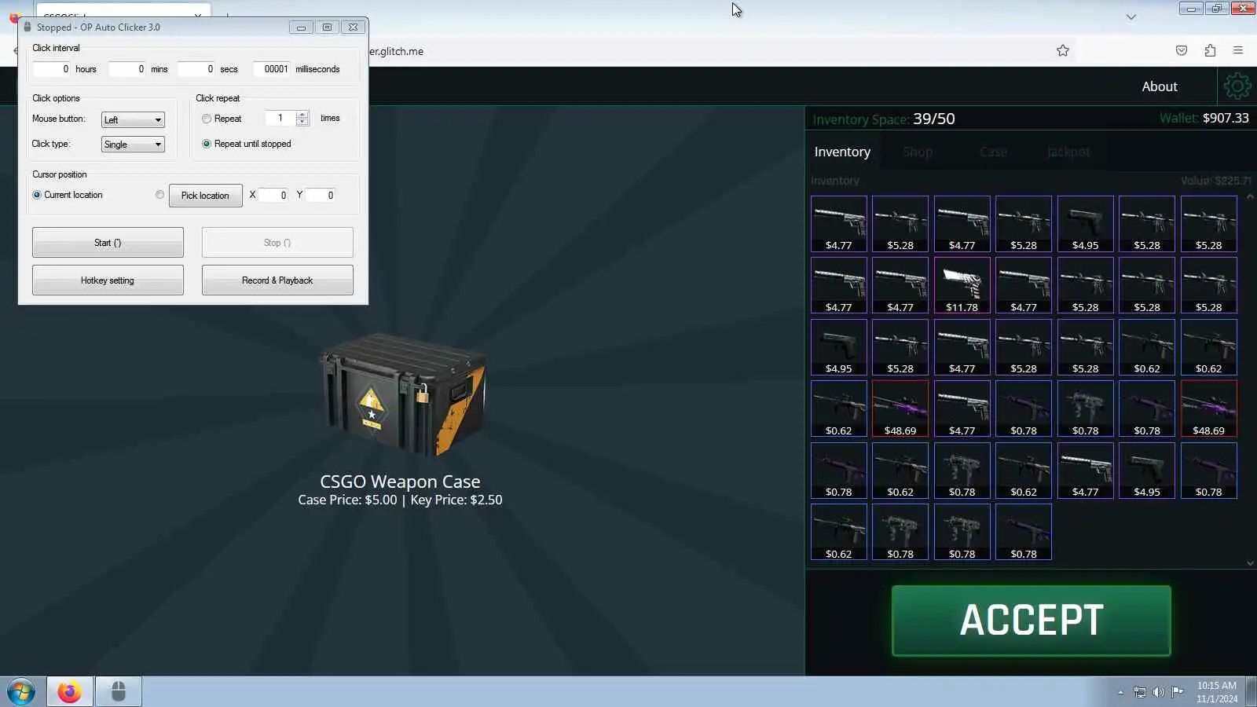This screenshot has width=1257, height=707.
Task: Select the last inventory item priced $0.78
Action: tap(1024, 533)
